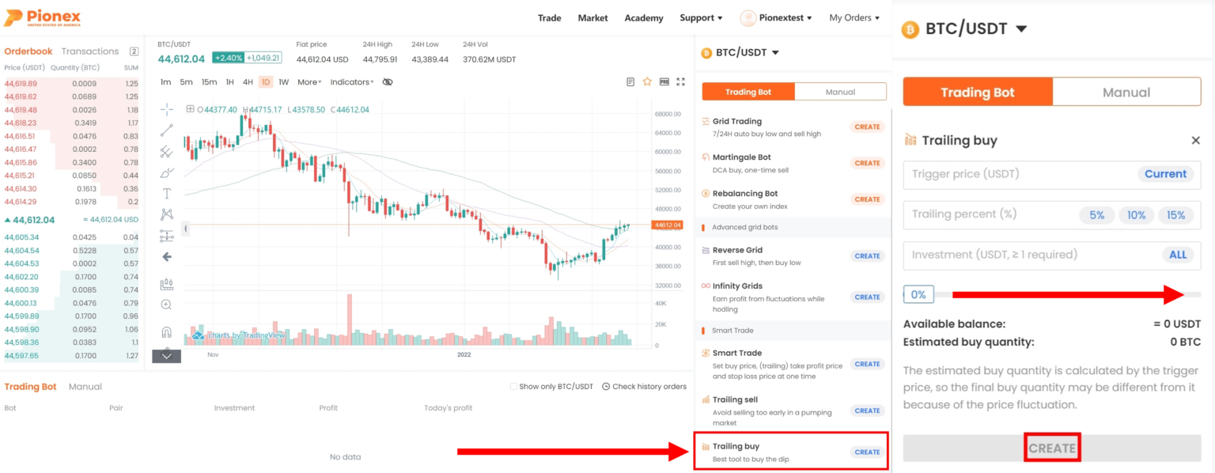The height and width of the screenshot is (473, 1215).
Task: Open the Academy menu
Action: tap(643, 17)
